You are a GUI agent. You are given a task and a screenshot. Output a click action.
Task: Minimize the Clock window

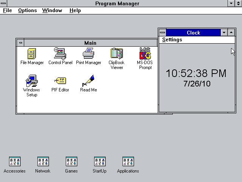[x=224, y=33]
